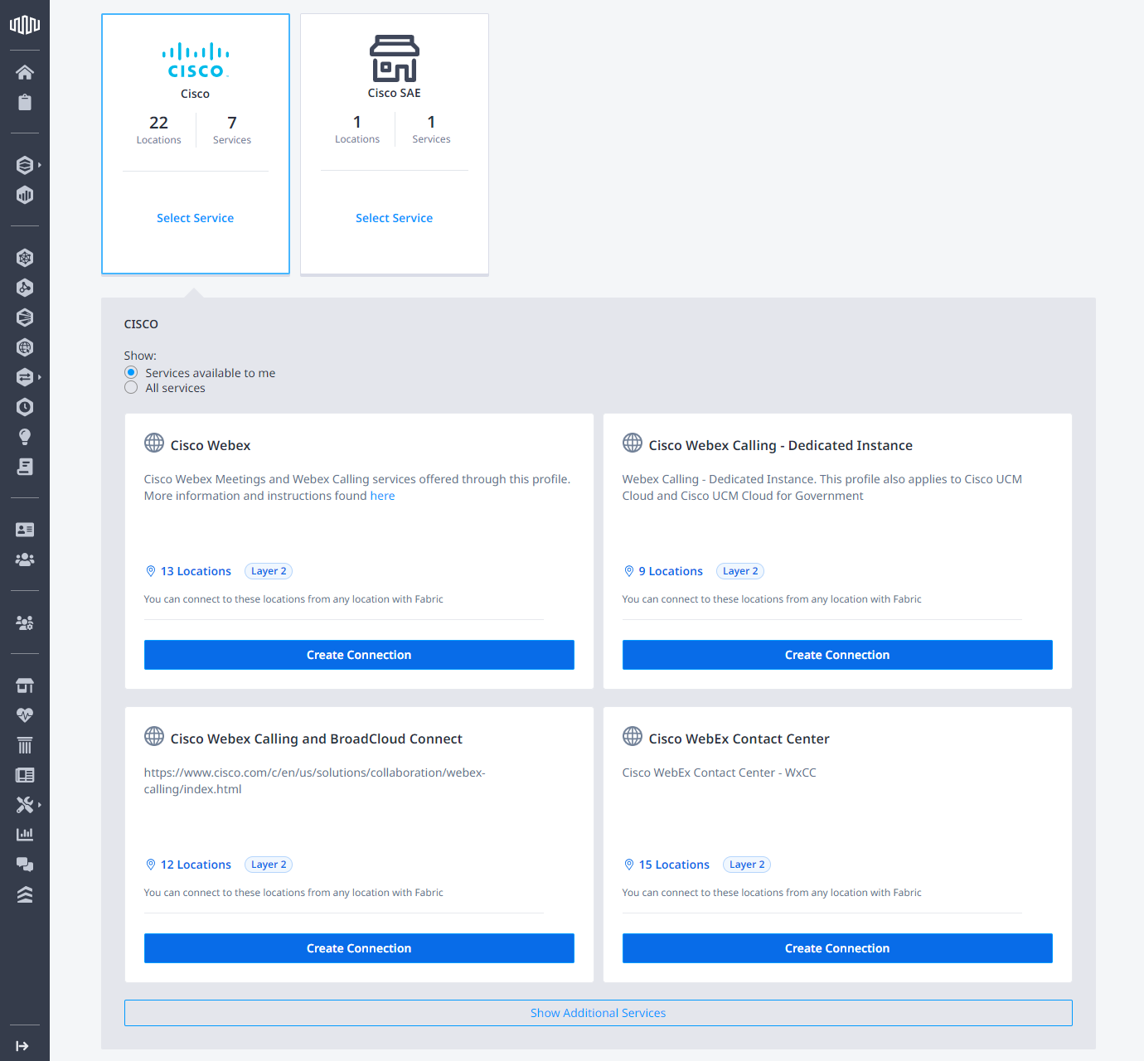Open the wrench and screwdriver tools icon
Viewport: 1144px width, 1061px height.
[25, 805]
